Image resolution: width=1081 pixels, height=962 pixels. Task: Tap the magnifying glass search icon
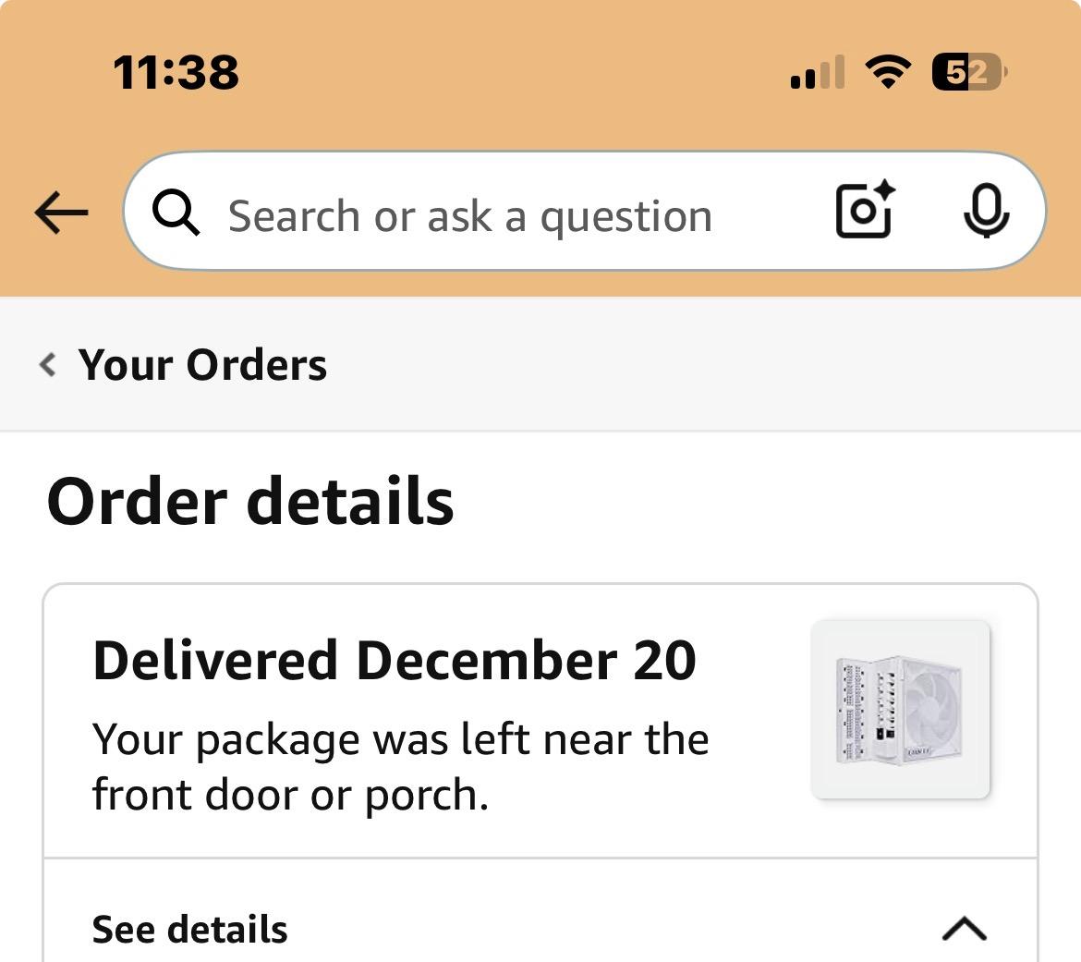pyautogui.click(x=176, y=213)
